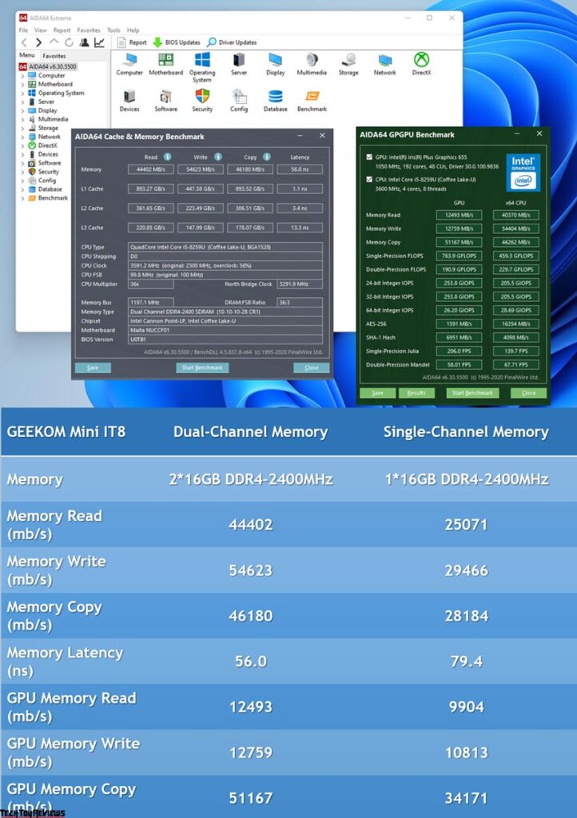Click the Report toolbar button

click(132, 42)
